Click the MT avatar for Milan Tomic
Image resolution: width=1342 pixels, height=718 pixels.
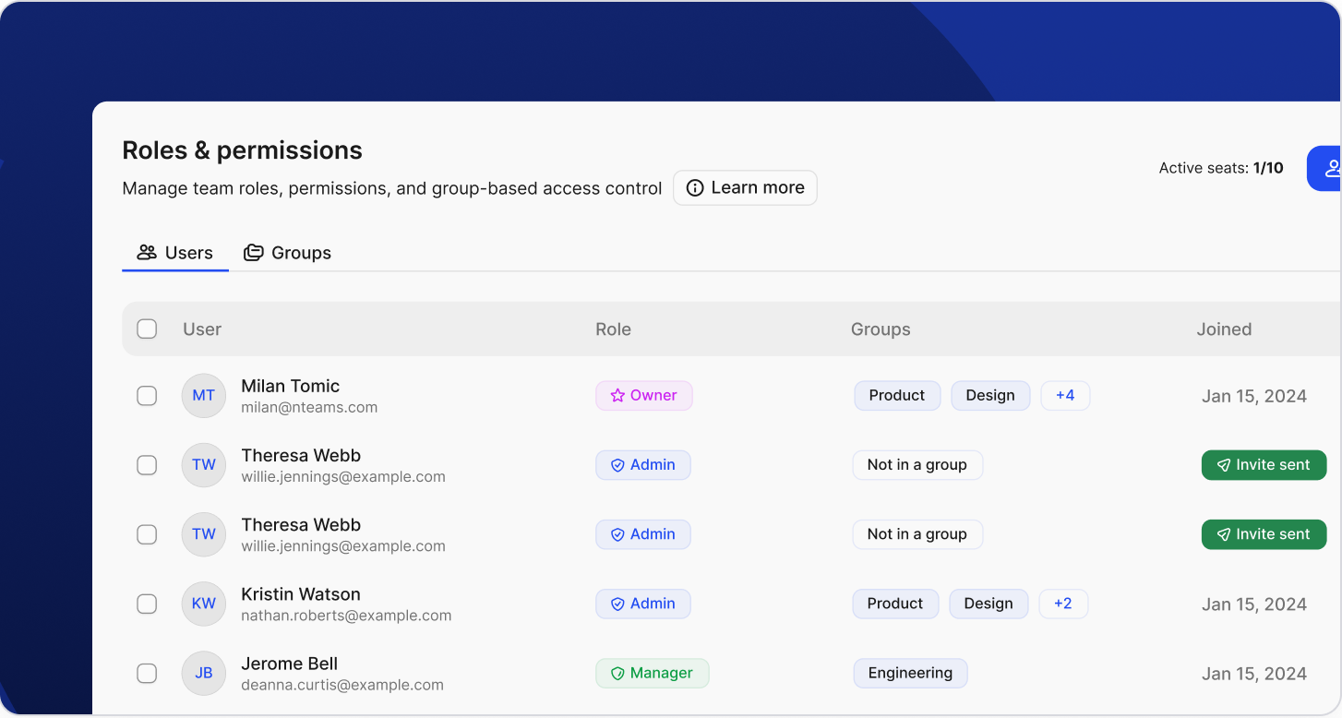(x=203, y=396)
